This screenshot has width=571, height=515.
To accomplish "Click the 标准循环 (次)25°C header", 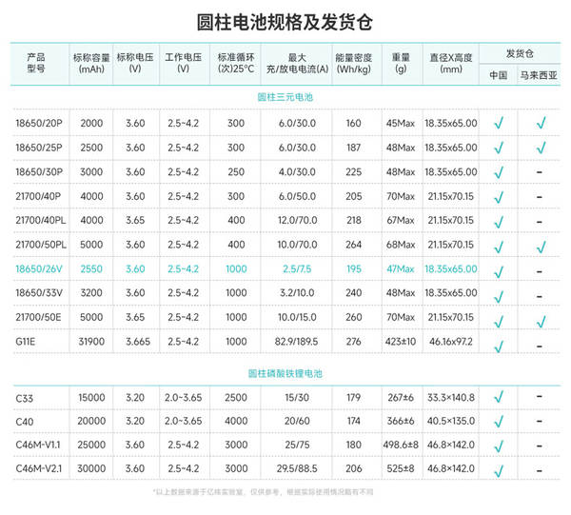I will pyautogui.click(x=236, y=64).
